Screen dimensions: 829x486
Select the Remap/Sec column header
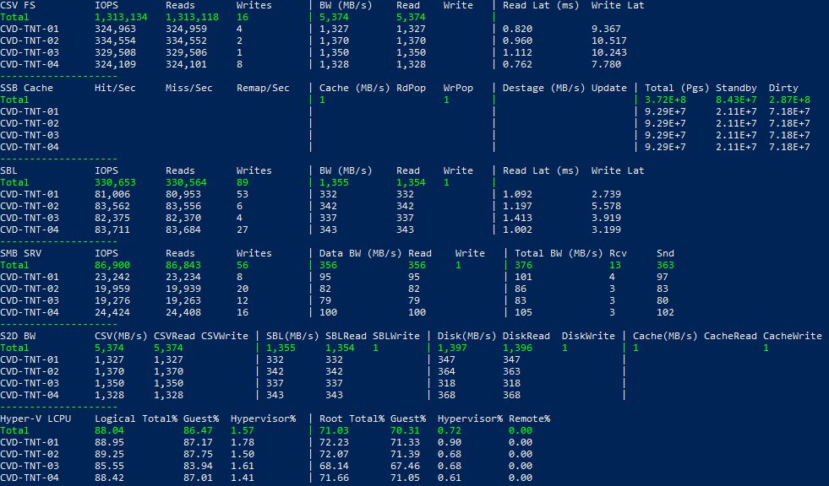(263, 88)
